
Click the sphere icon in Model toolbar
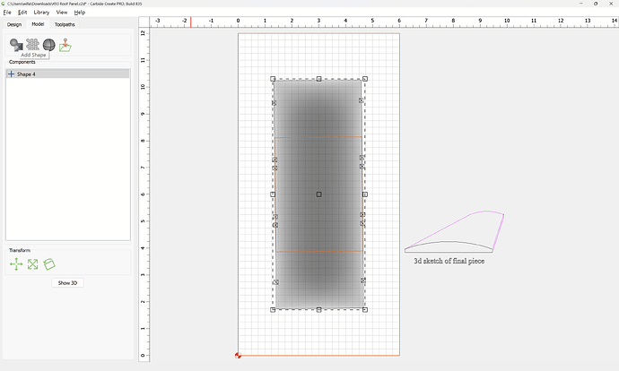coord(48,44)
